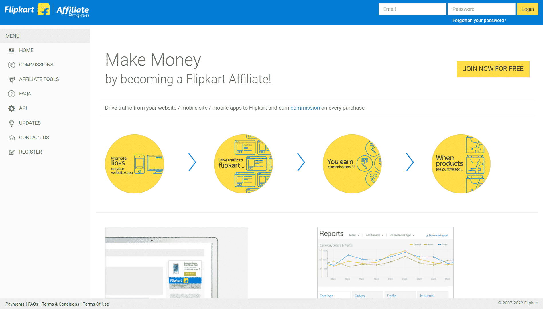Click the 'Promote links' yellow circle
The width and height of the screenshot is (543, 309).
pyautogui.click(x=134, y=164)
